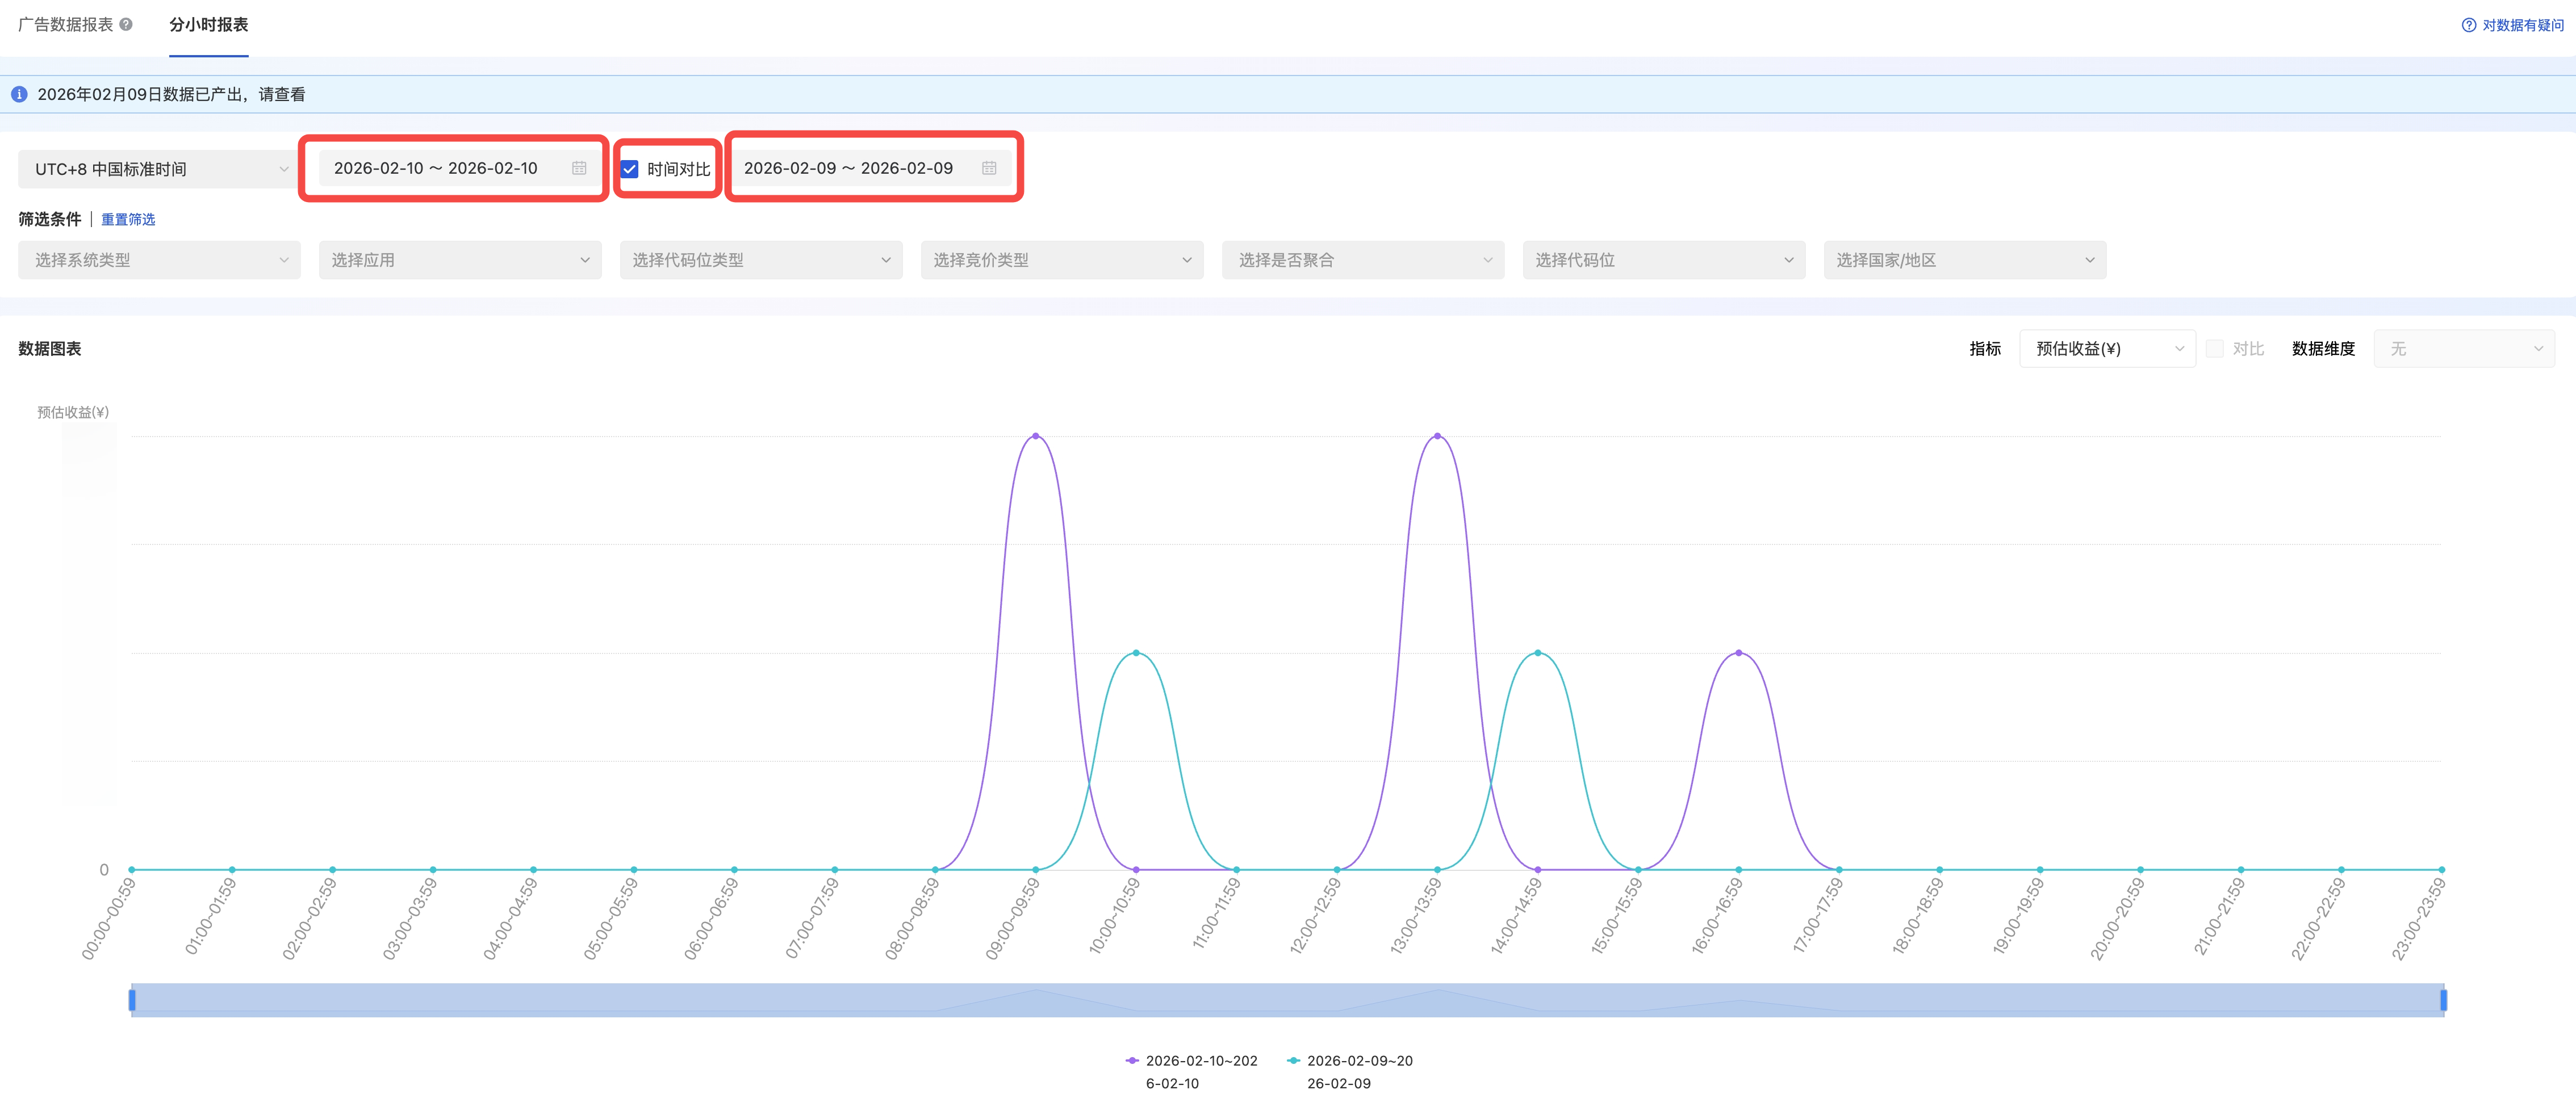Screen dimensions: 2576x1115
Task: Toggle purple 2026-02-10 legend marker
Action: click(x=1132, y=1060)
